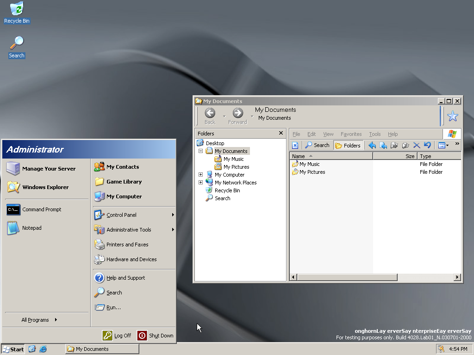Launch Internet Explorer from quick launch
The image size is (474, 355).
pyautogui.click(x=43, y=349)
